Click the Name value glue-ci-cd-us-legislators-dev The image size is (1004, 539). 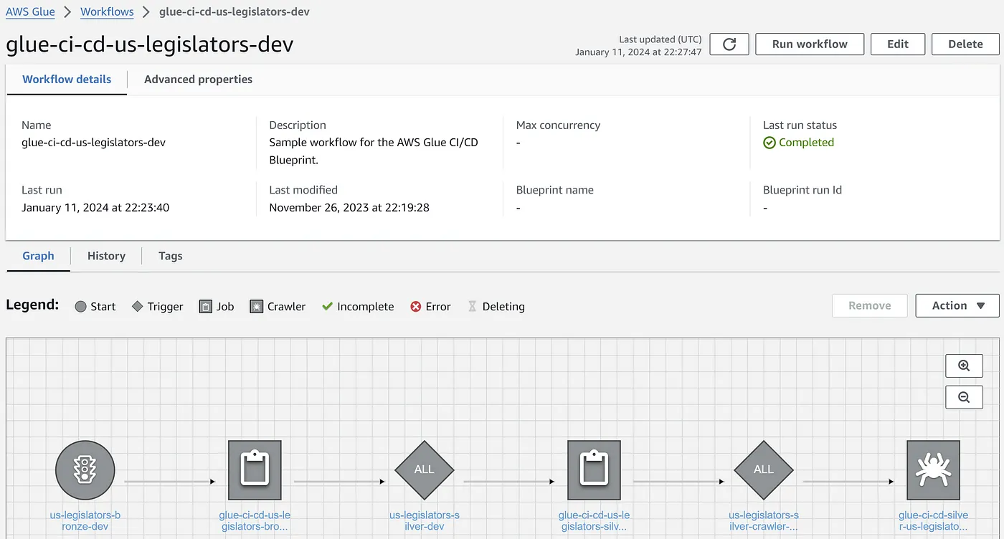pos(93,143)
